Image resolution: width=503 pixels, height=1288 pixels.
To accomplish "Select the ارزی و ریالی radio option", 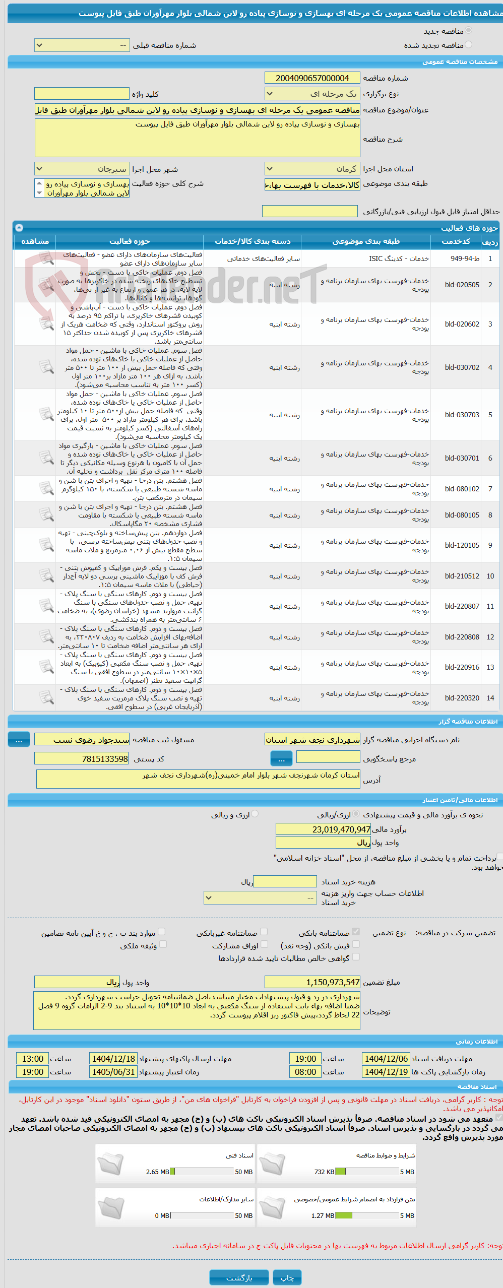I will tap(255, 814).
